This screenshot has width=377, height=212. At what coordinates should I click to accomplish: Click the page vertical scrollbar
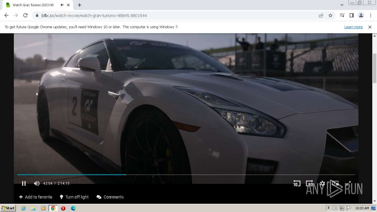tap(375, 68)
